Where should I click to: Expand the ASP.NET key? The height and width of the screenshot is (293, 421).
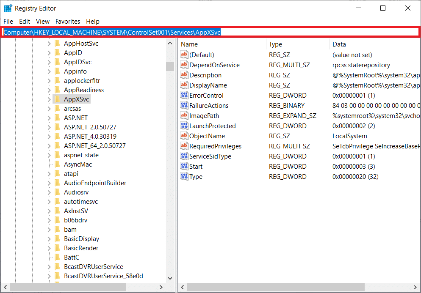pyautogui.click(x=49, y=118)
